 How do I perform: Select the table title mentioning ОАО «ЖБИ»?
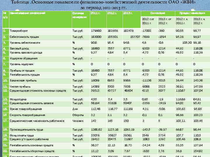103,5
